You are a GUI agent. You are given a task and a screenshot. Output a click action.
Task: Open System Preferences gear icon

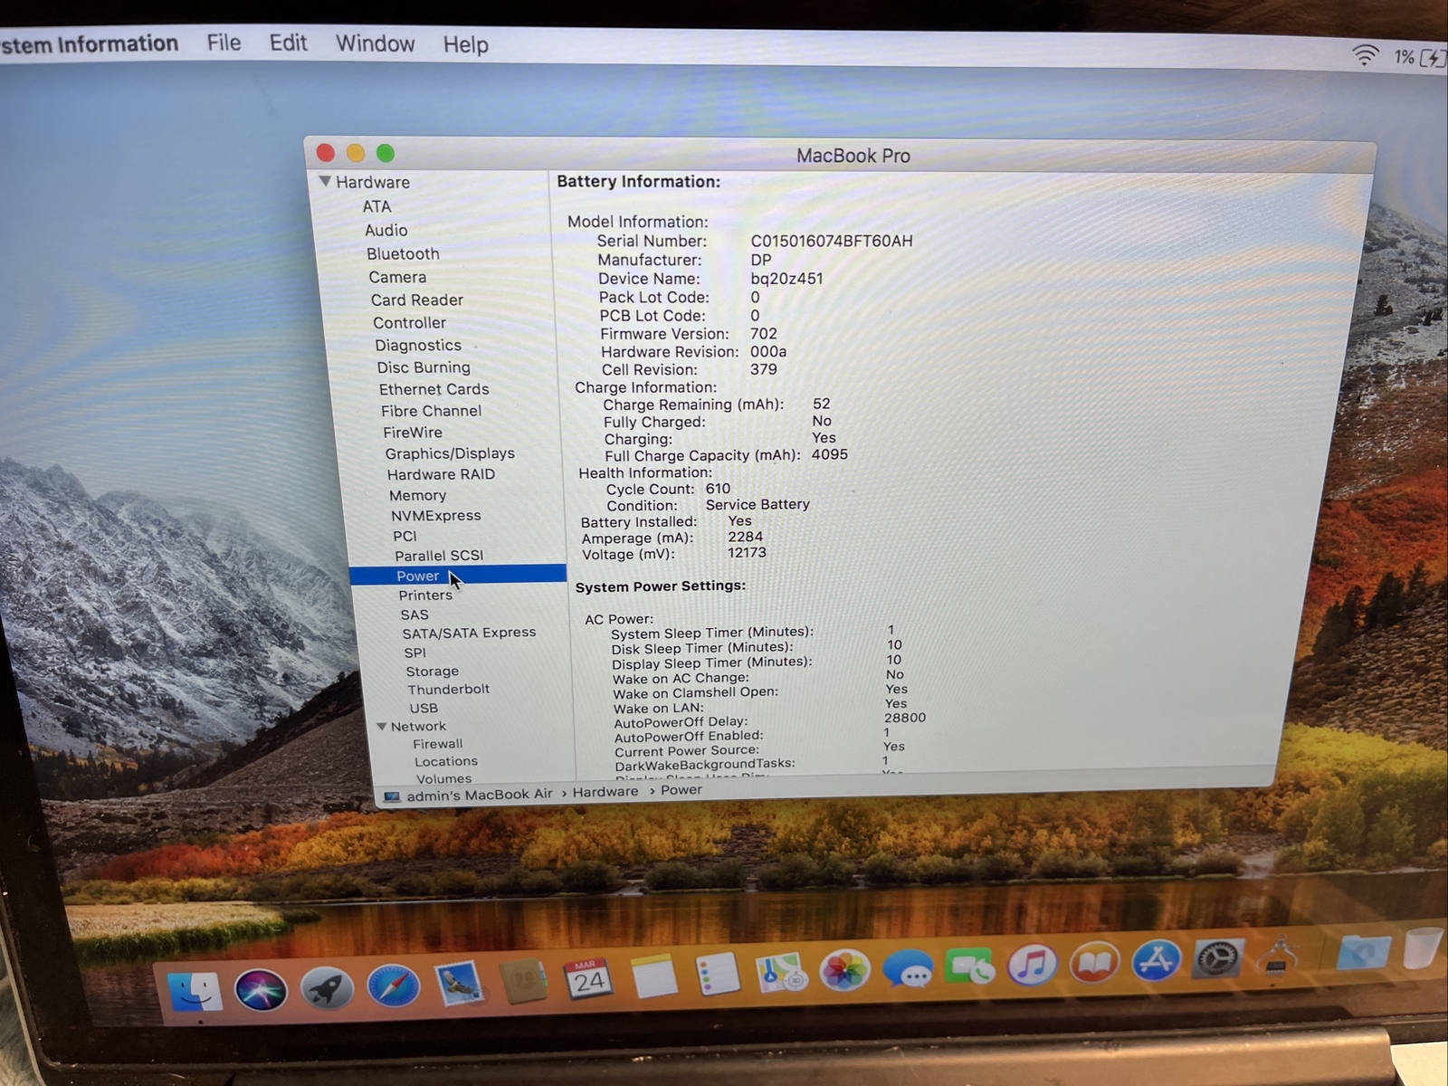(x=1217, y=959)
